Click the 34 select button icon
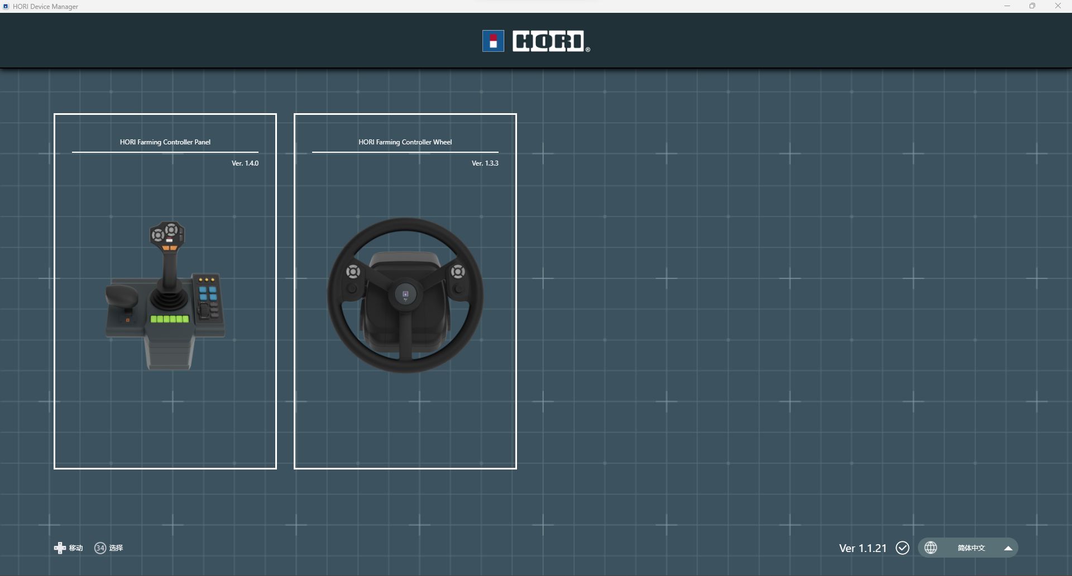Image resolution: width=1072 pixels, height=576 pixels. [x=100, y=548]
